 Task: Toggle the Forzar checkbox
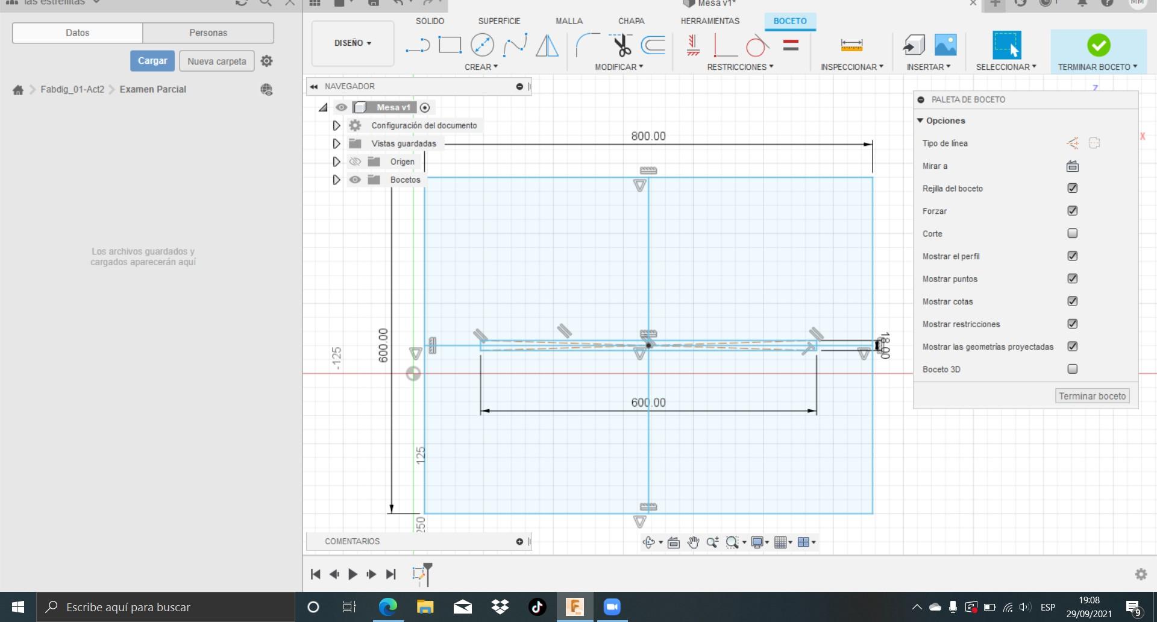click(x=1073, y=210)
